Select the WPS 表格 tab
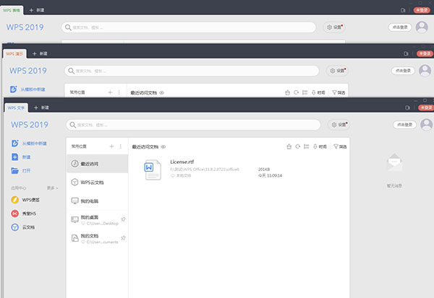This screenshot has width=434, height=298. pyautogui.click(x=12, y=10)
